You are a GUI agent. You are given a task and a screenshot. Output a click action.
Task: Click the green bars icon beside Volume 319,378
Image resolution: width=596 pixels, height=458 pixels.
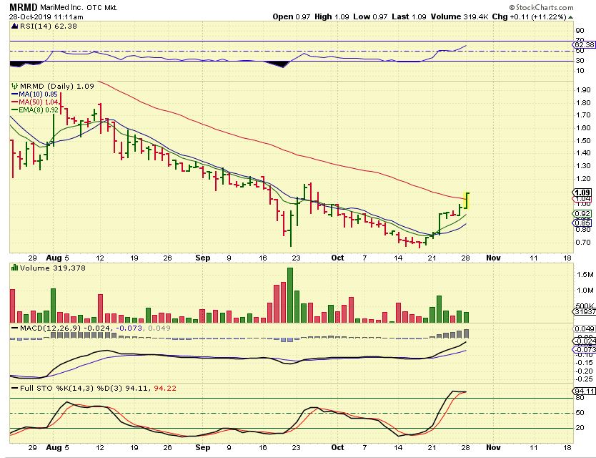click(x=15, y=268)
